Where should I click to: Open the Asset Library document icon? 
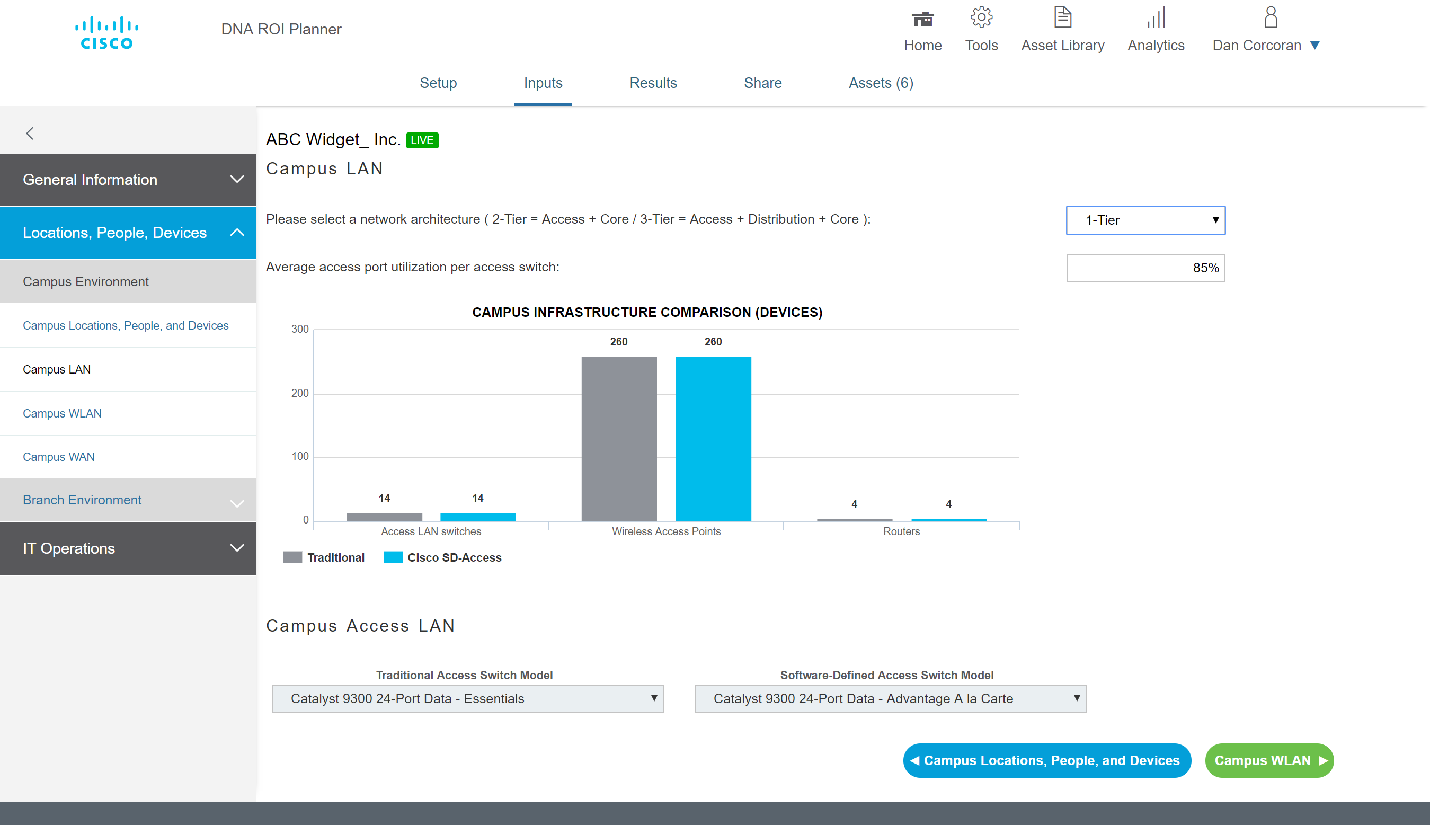pos(1062,17)
